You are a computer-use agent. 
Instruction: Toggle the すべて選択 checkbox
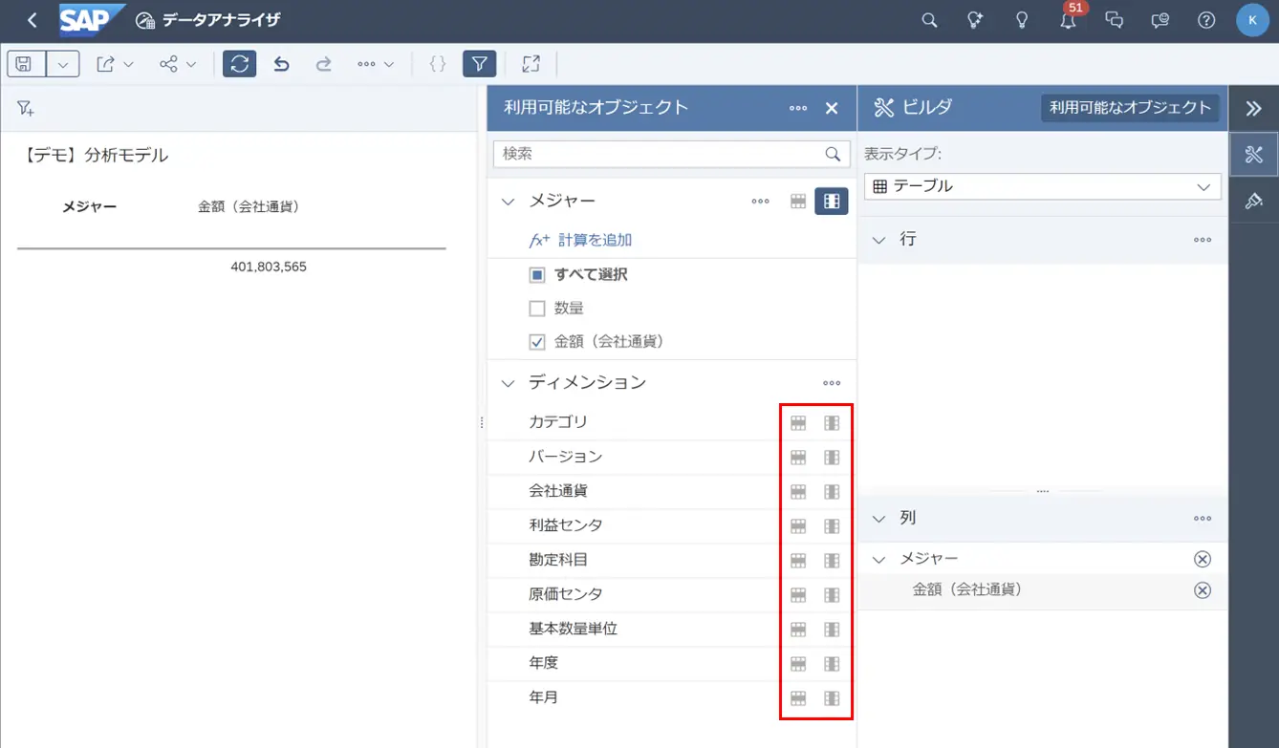(537, 275)
